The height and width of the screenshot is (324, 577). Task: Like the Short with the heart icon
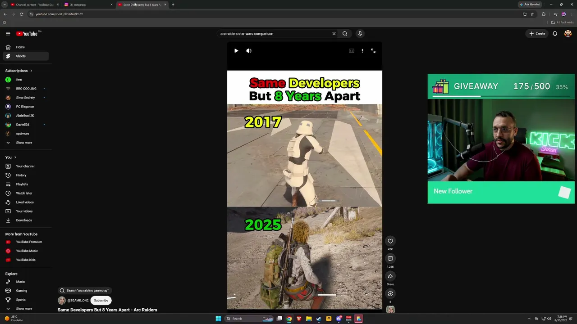pyautogui.click(x=390, y=241)
